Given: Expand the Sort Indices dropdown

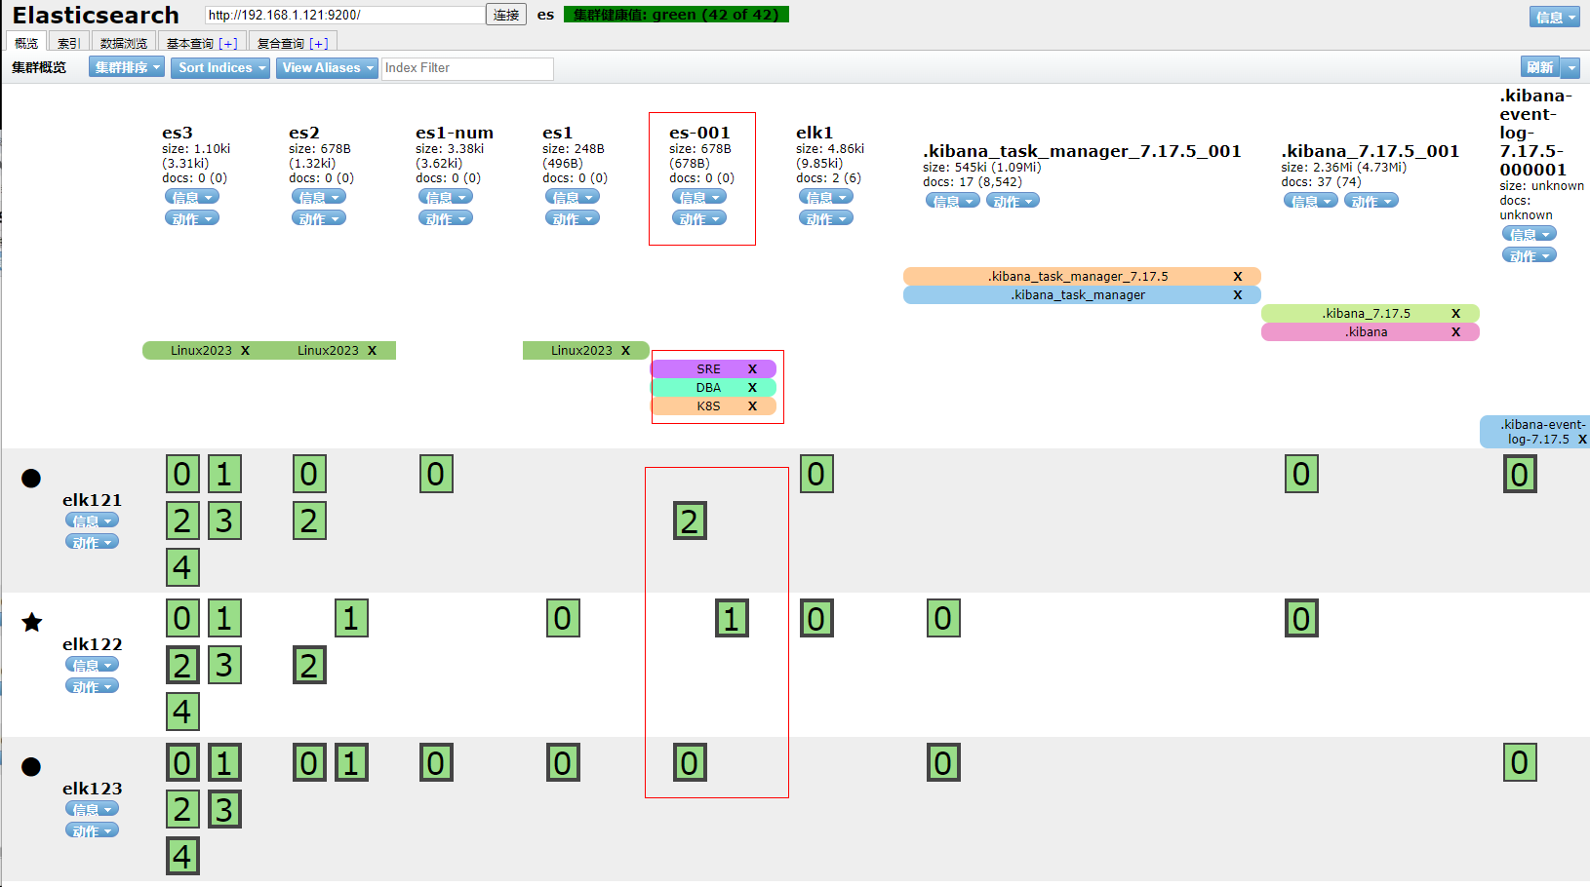Looking at the screenshot, I should coord(221,67).
